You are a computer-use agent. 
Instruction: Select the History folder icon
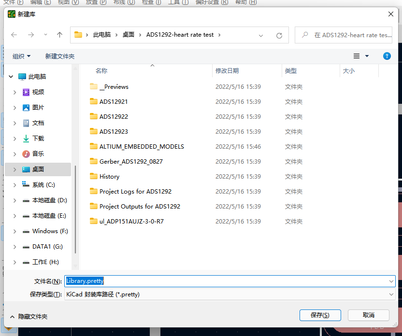94,176
